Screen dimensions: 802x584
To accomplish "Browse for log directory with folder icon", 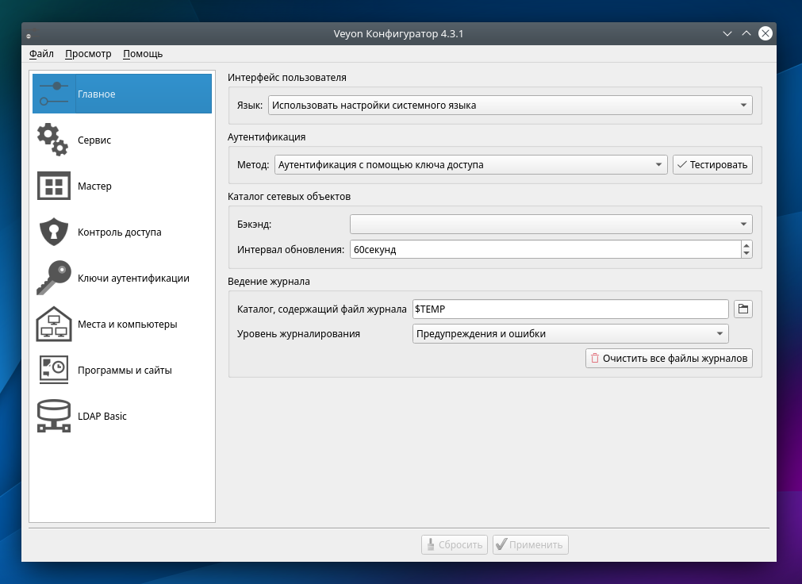I will [x=743, y=309].
